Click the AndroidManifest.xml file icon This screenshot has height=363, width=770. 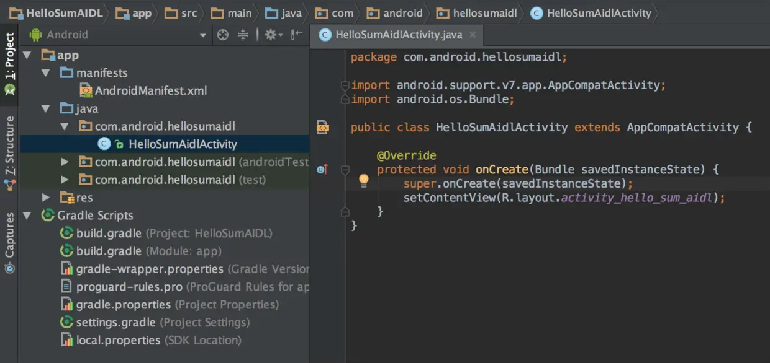click(86, 91)
